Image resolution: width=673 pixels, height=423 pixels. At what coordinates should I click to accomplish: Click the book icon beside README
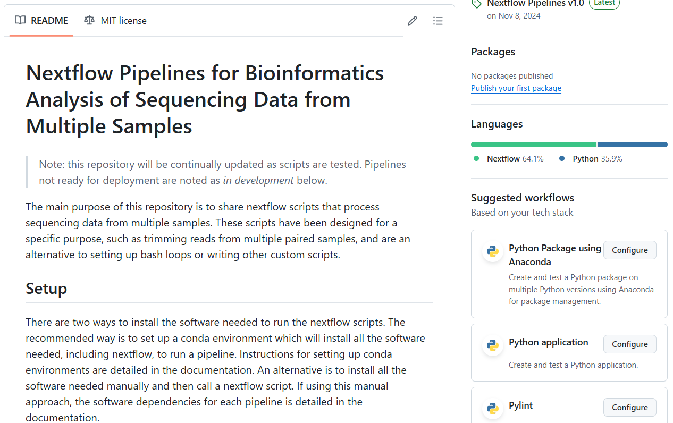point(20,20)
